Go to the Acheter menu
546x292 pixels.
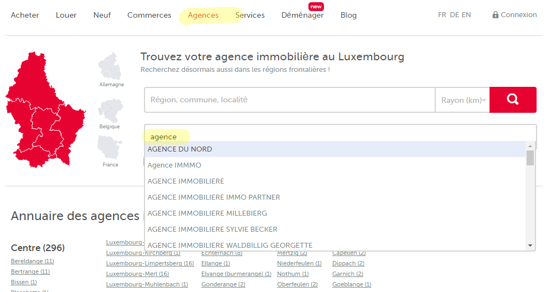pyautogui.click(x=25, y=15)
